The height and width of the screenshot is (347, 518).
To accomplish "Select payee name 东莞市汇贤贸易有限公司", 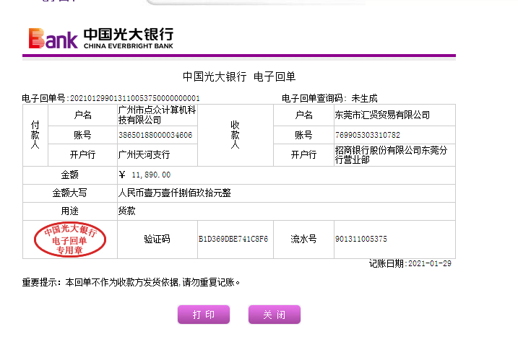I will point(382,115).
